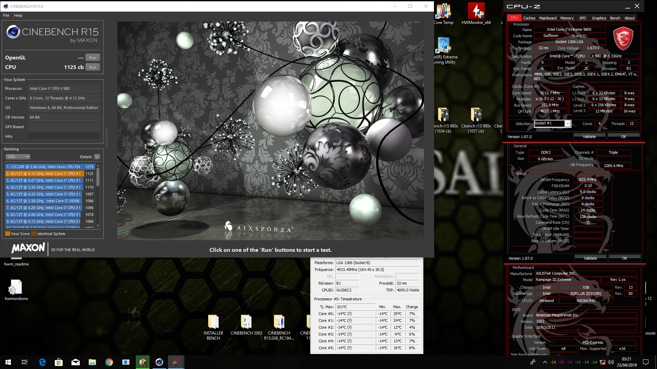Switch to Cinebench via its taskbar icon
Image resolution: width=657 pixels, height=369 pixels.
pyautogui.click(x=159, y=362)
